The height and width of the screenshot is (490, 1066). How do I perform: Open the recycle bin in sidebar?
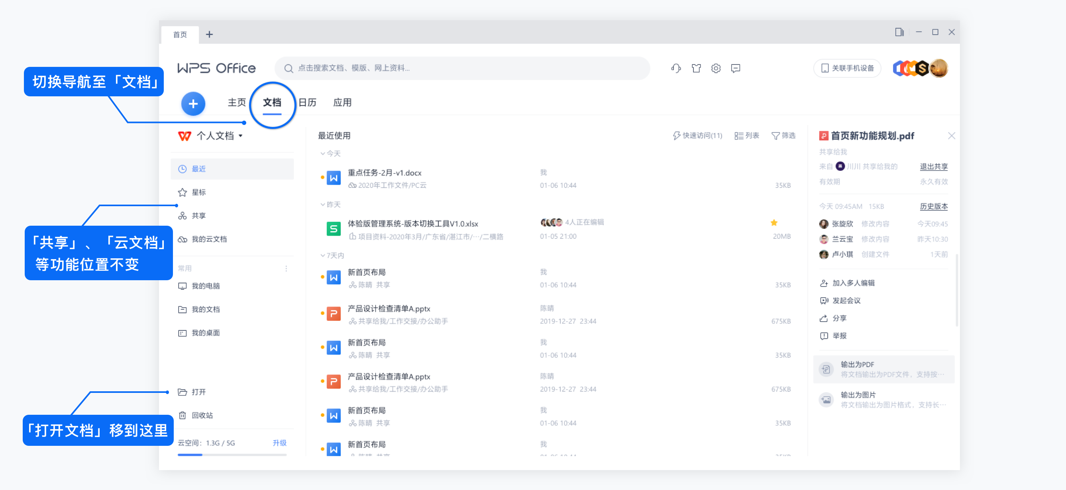202,415
